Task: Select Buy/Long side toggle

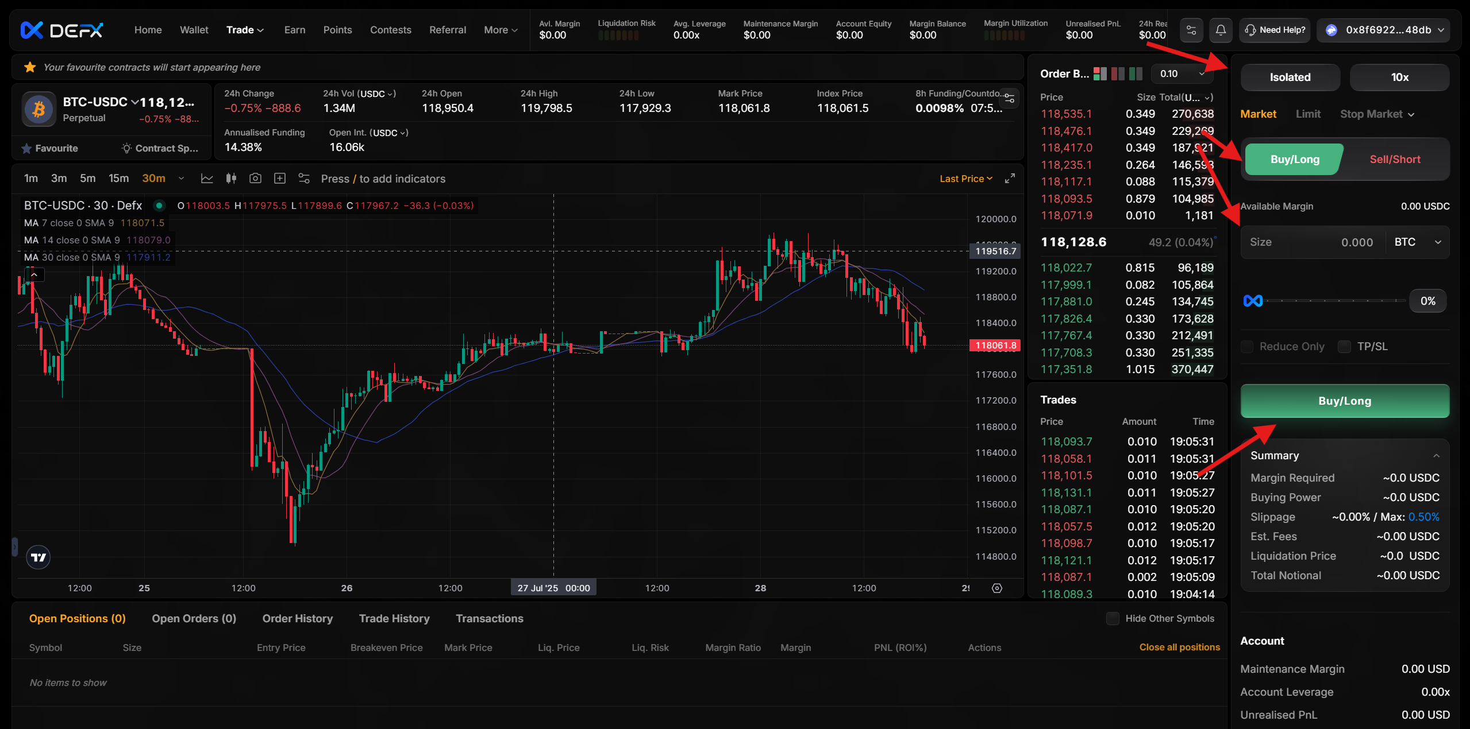Action: point(1294,159)
